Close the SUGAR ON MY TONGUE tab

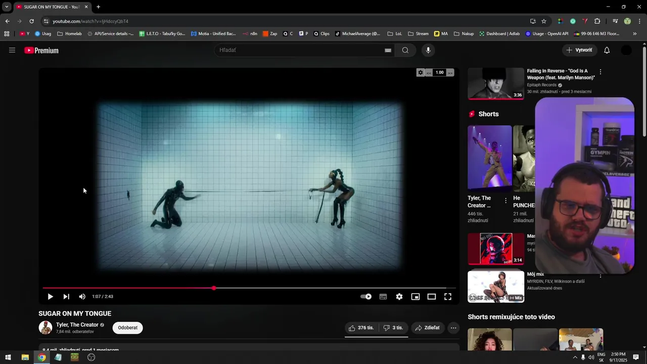(x=86, y=7)
